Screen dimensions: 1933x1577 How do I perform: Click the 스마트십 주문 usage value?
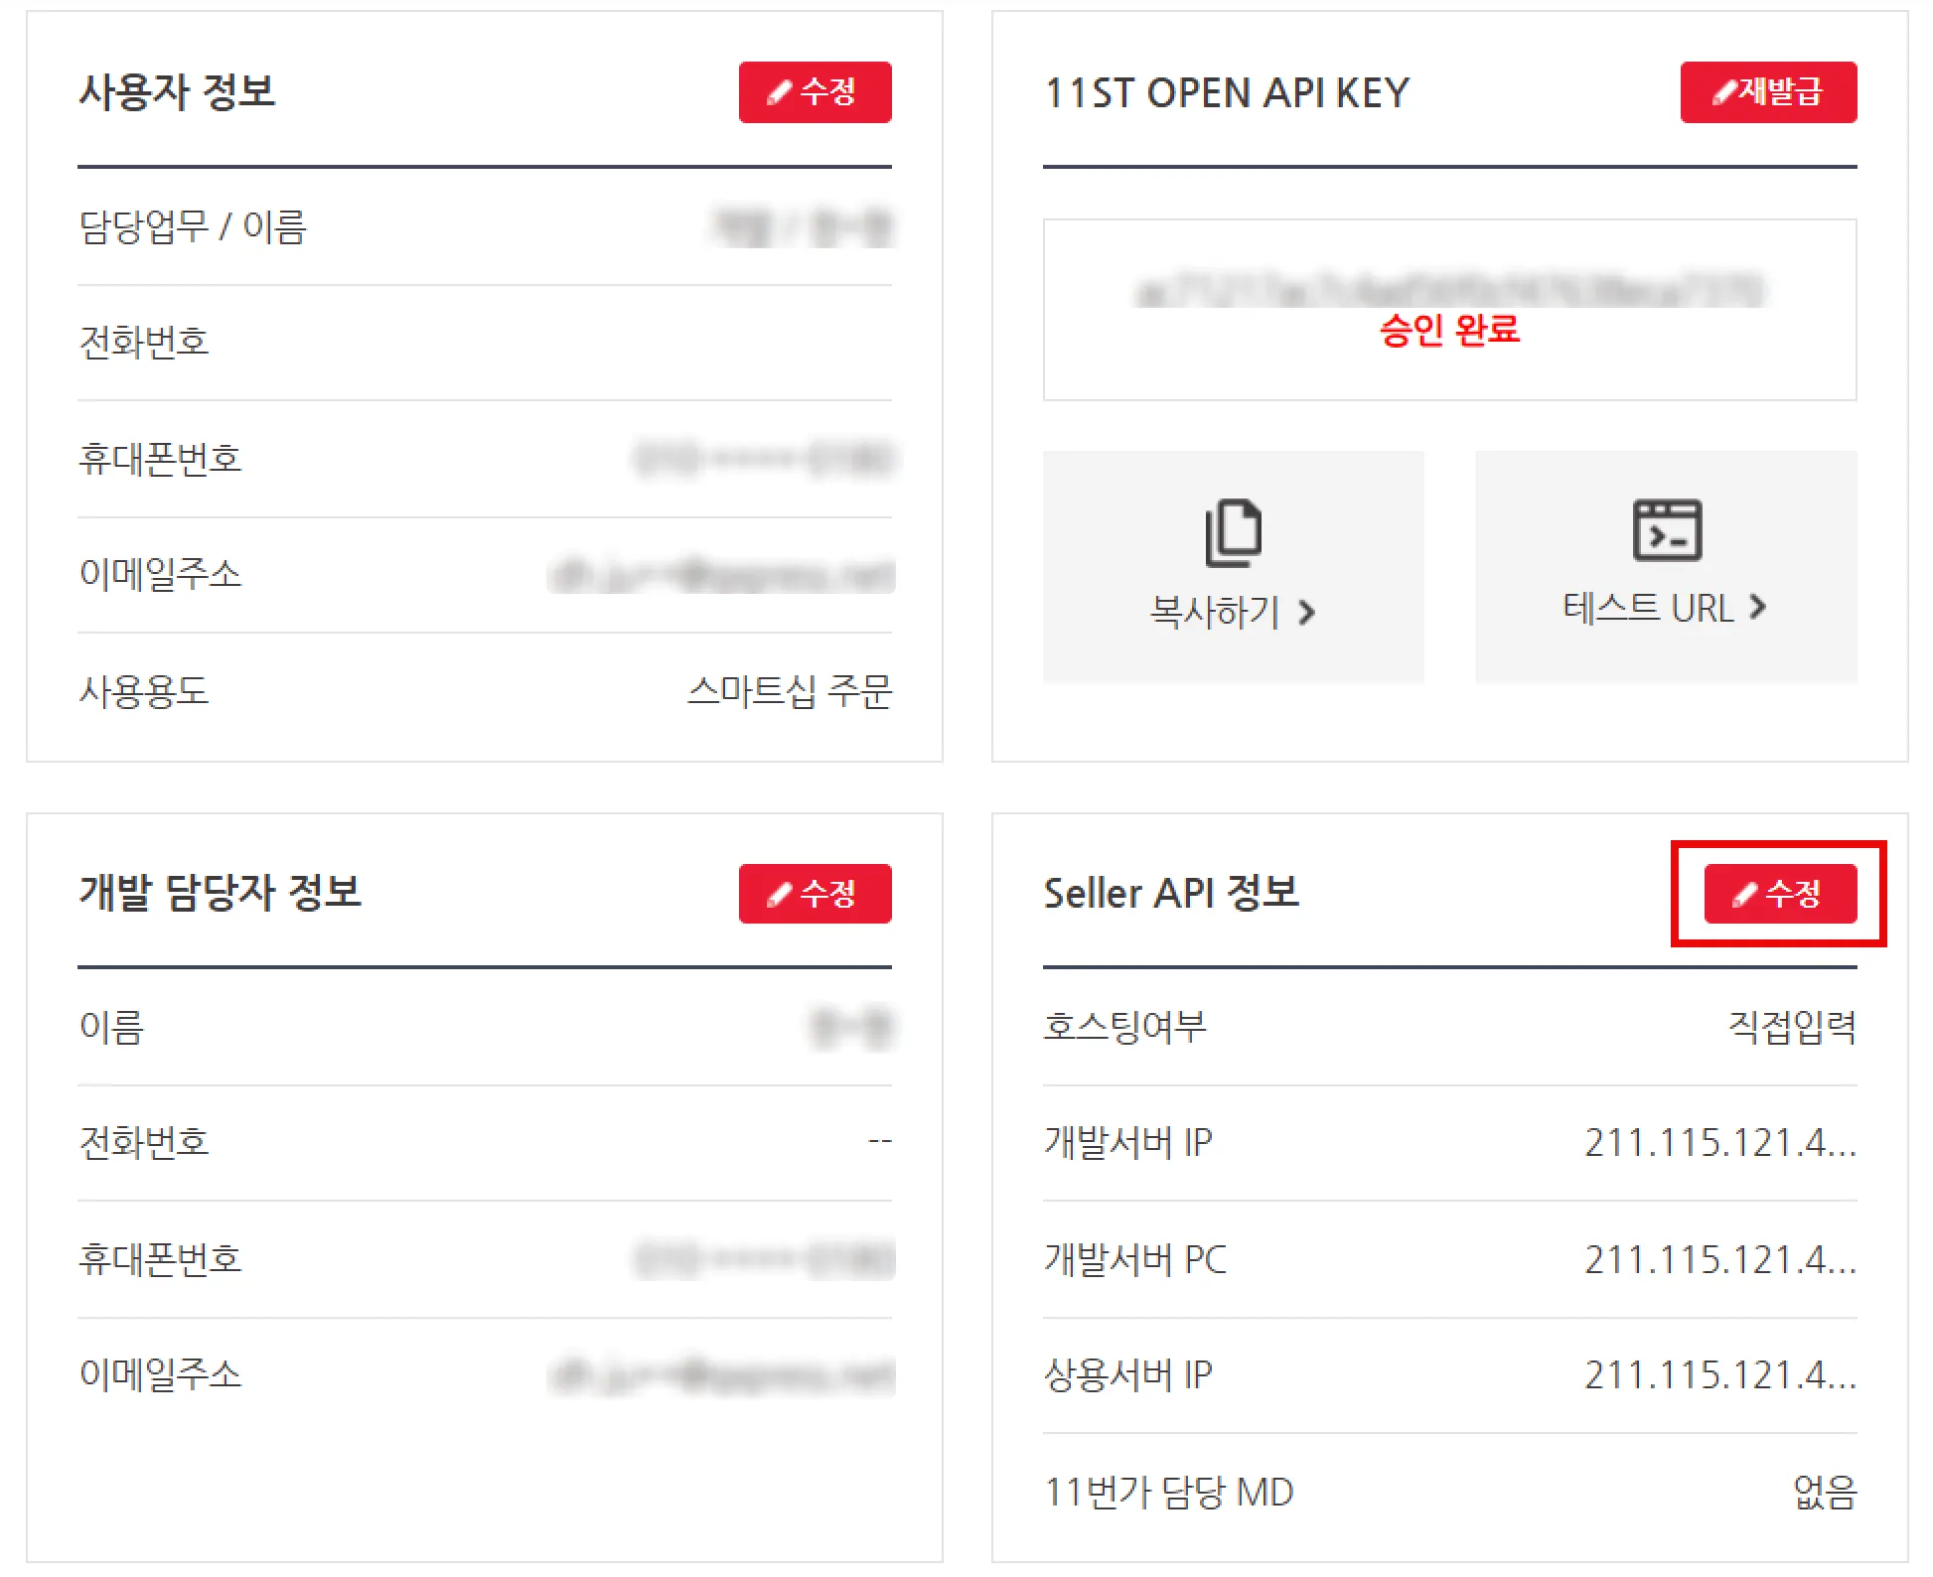pyautogui.click(x=790, y=691)
